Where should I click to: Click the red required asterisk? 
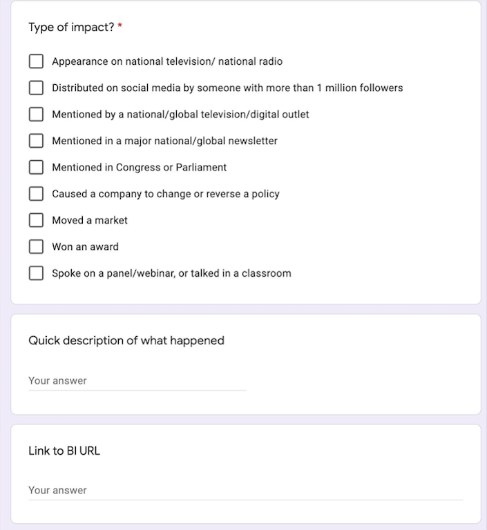point(120,27)
